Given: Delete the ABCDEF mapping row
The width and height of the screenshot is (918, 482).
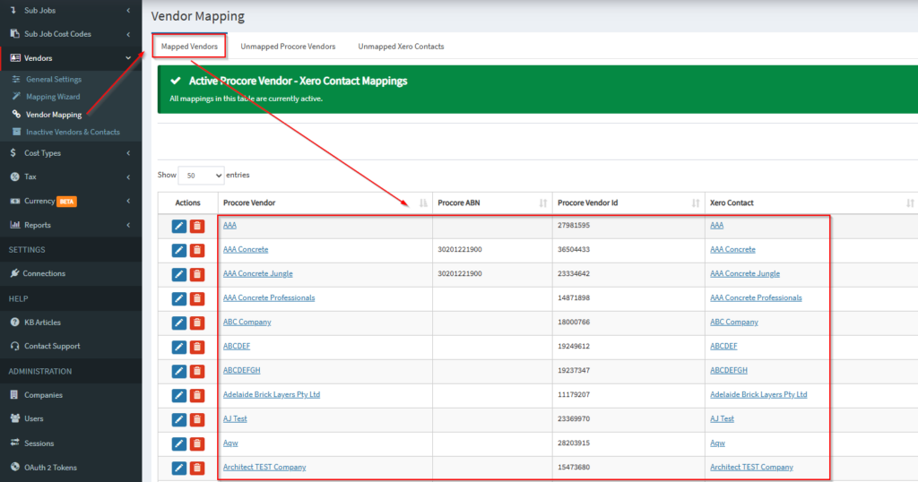Looking at the screenshot, I should (197, 347).
